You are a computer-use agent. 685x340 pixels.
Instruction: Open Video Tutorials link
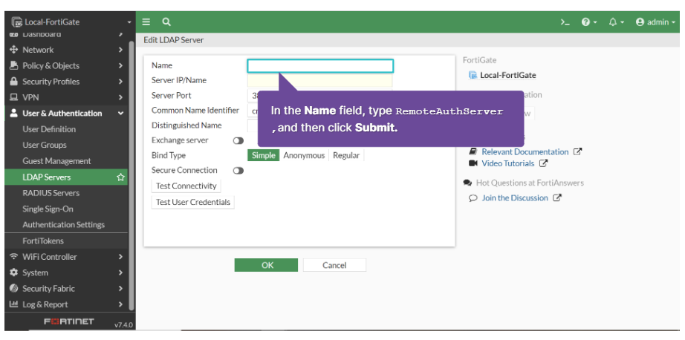tap(508, 163)
